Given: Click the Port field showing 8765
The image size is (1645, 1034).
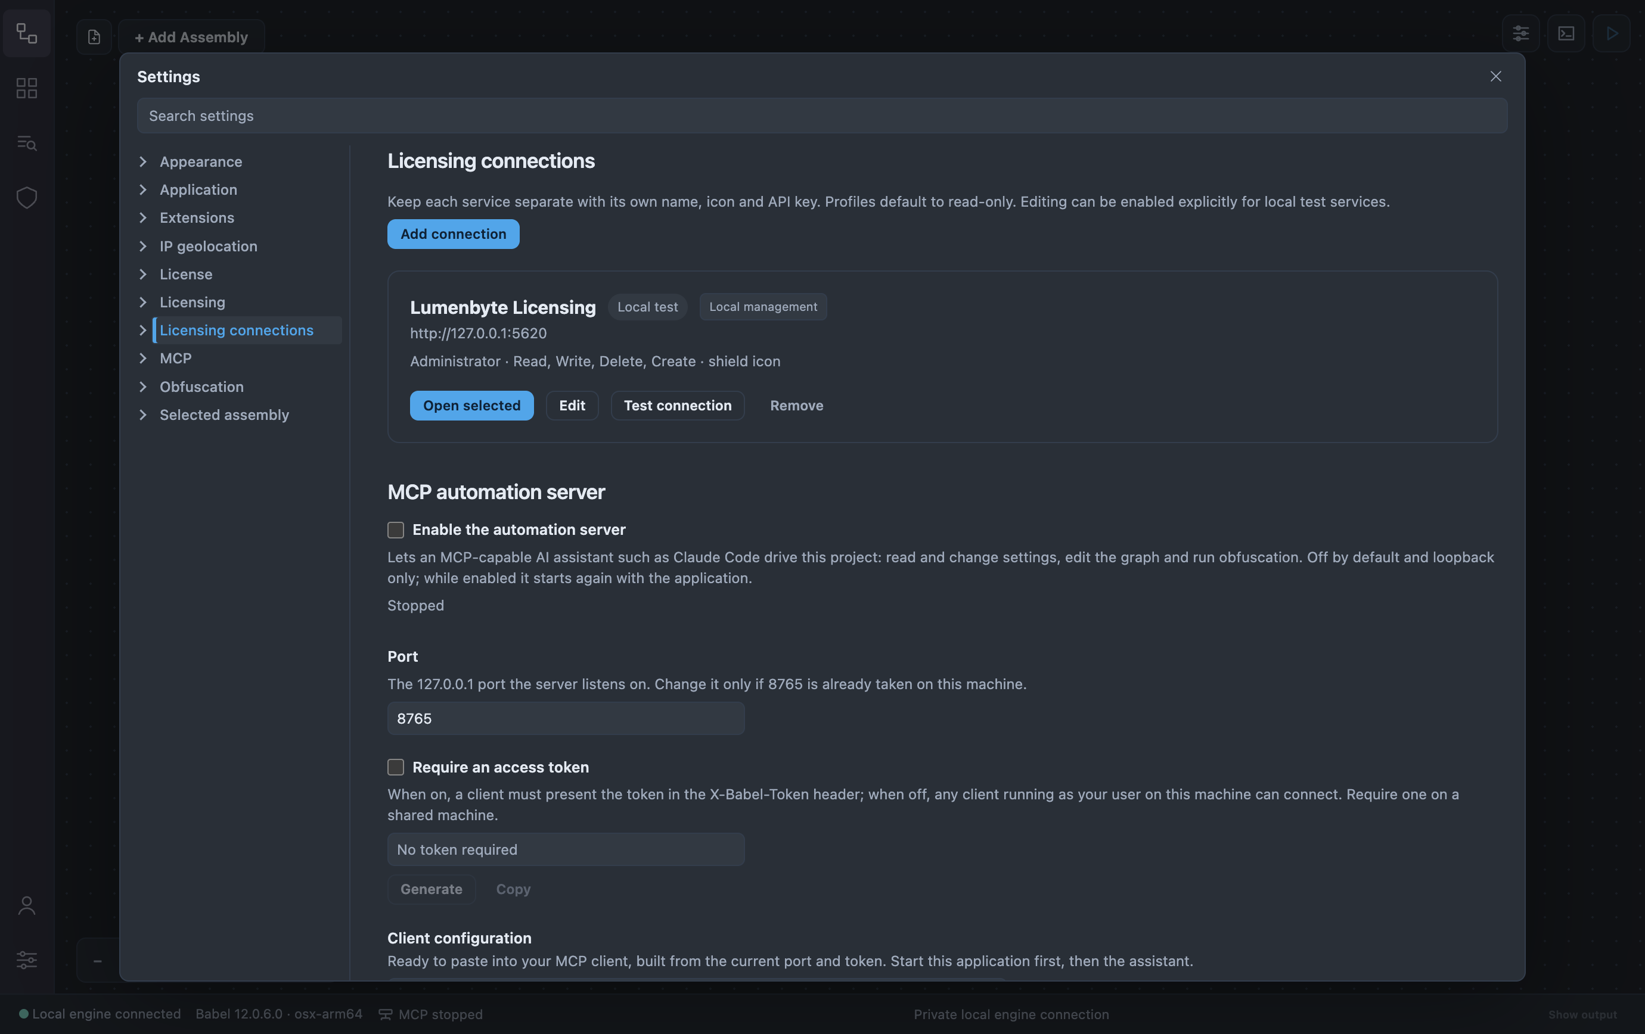Looking at the screenshot, I should [x=566, y=719].
